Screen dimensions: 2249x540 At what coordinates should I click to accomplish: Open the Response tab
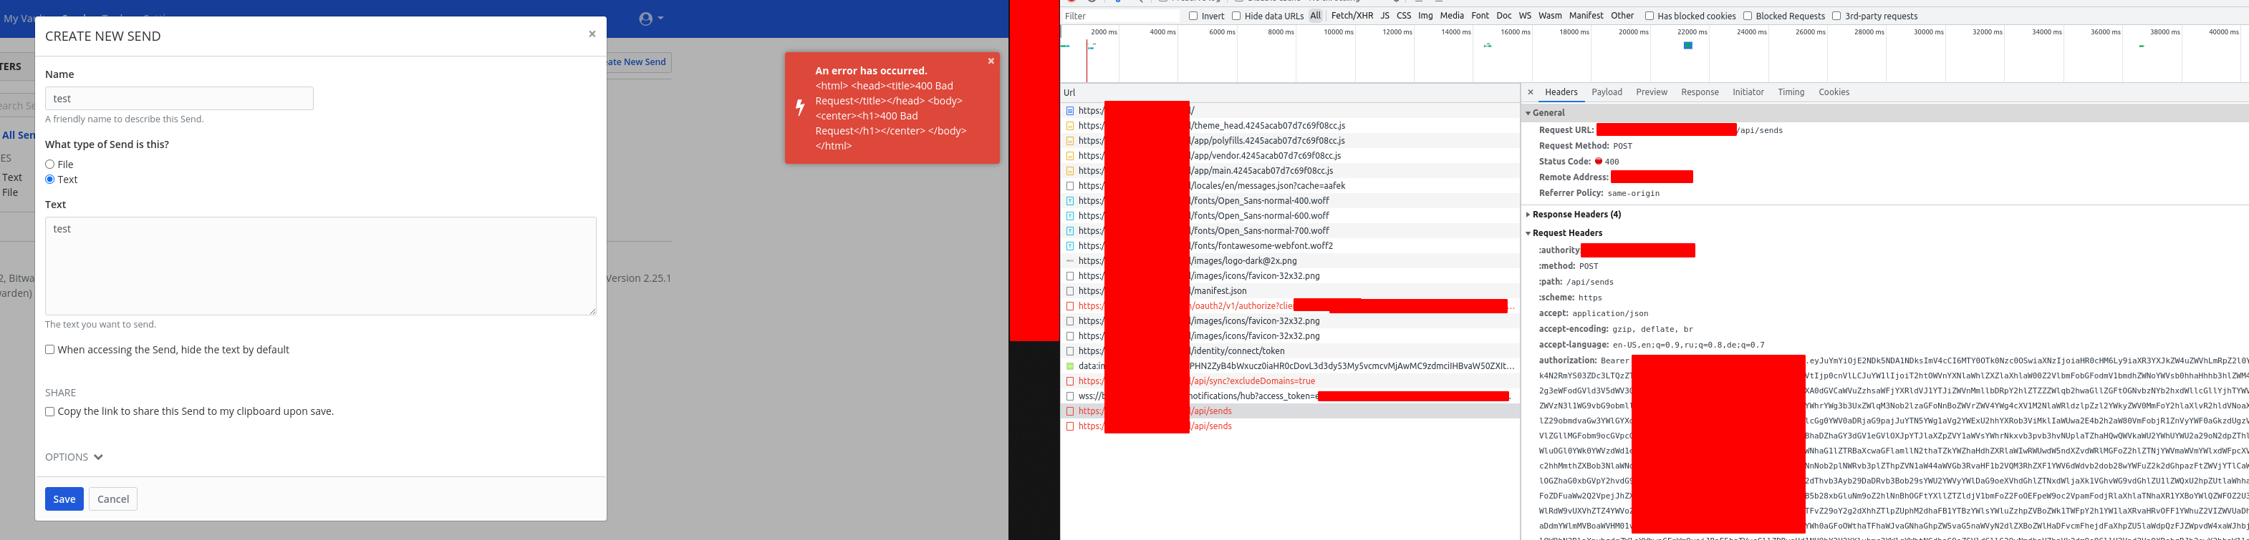click(1700, 92)
